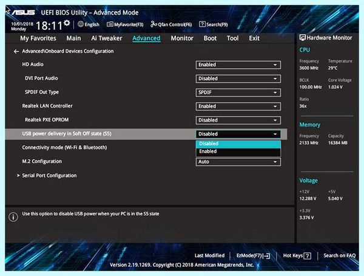This screenshot has width=364, height=276.
Task: Open Search(F9)
Action: [x=217, y=24]
